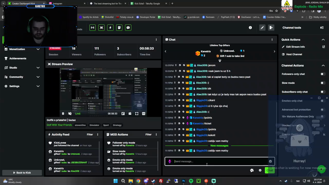Click the document notes icon in toolbar

119,28
